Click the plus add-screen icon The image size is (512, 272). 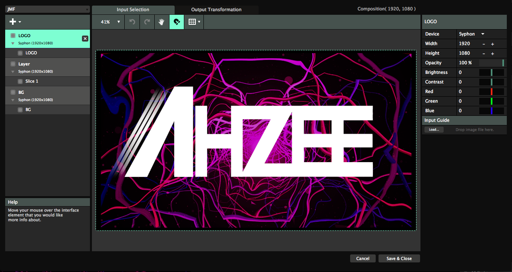click(x=13, y=22)
